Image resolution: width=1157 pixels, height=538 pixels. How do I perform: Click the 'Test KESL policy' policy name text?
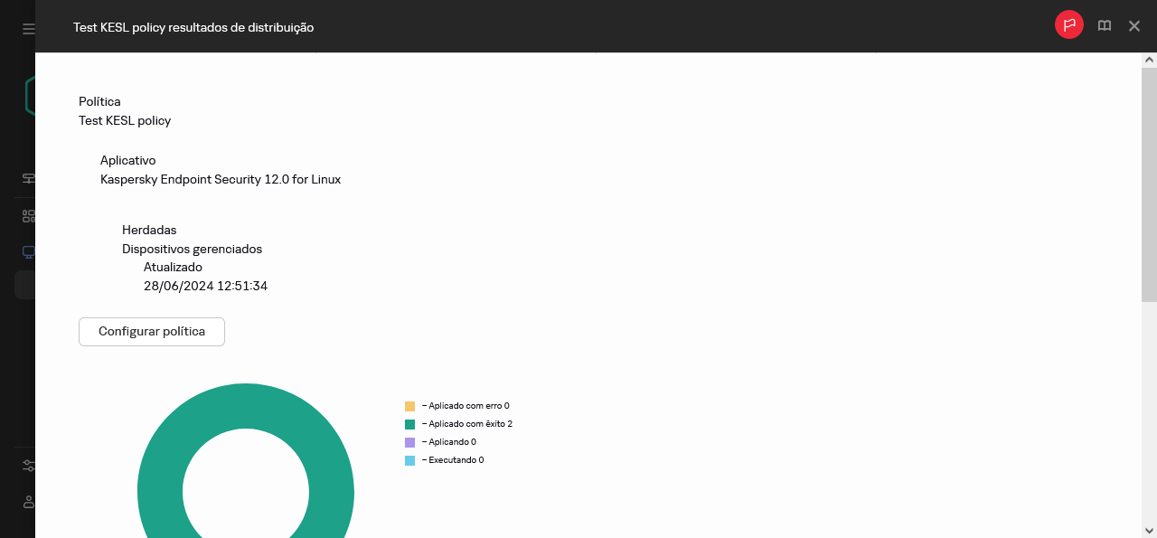click(125, 120)
